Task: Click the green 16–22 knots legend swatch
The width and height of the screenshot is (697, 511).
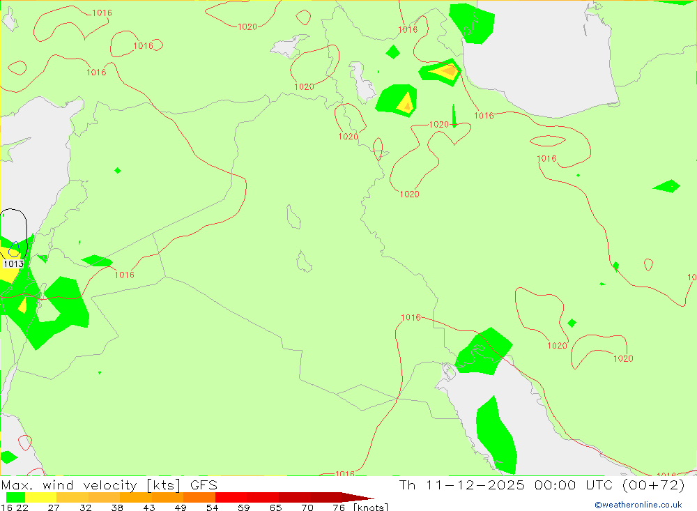Action: click(x=15, y=497)
